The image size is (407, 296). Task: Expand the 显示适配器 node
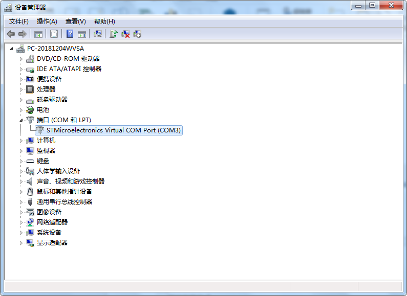point(22,243)
